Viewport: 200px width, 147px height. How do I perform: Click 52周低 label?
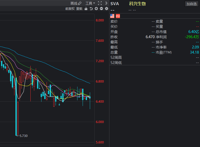click(116, 63)
